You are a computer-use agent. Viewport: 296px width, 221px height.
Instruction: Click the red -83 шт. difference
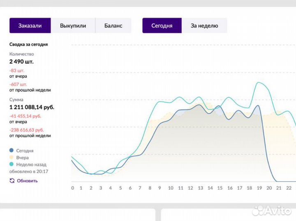coord(17,71)
